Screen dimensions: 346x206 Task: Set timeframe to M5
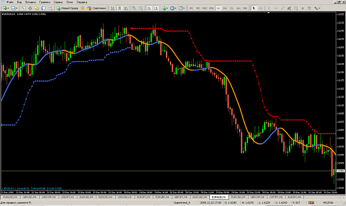198,8
